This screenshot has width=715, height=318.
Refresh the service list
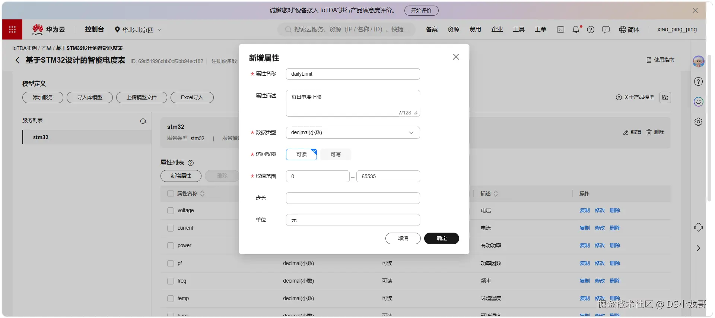(x=143, y=121)
